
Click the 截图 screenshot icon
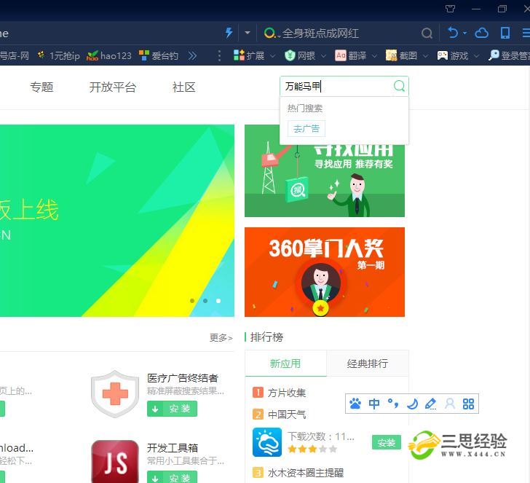coord(392,55)
